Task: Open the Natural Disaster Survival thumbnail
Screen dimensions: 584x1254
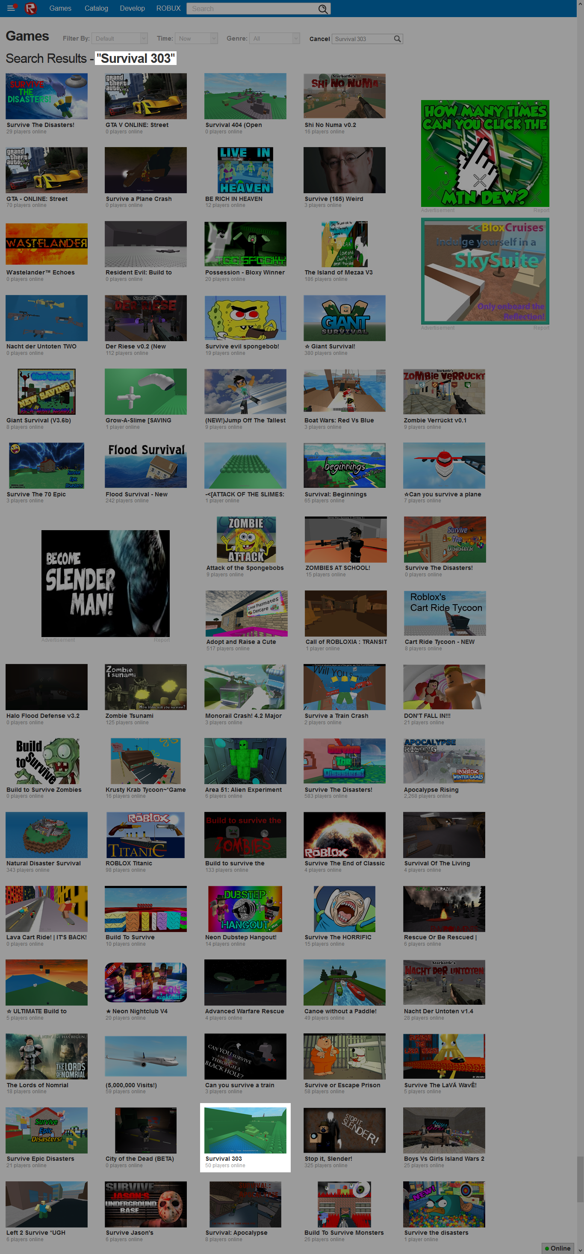Action: 47,835
